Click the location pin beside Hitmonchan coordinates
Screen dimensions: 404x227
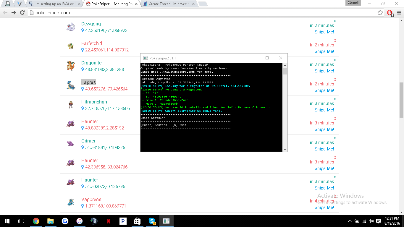pos(83,108)
